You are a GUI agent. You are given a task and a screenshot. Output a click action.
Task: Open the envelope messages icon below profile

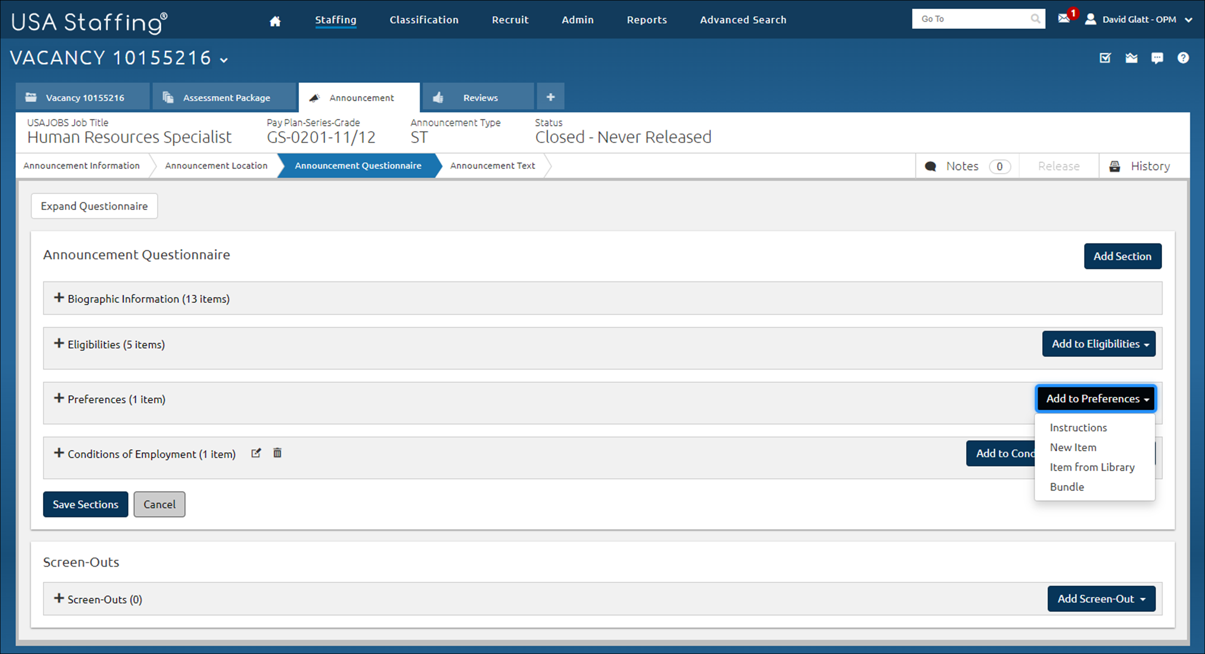(1131, 58)
